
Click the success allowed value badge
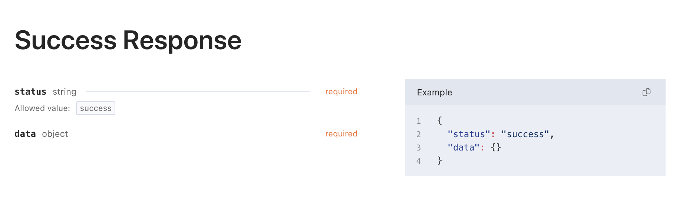(96, 108)
